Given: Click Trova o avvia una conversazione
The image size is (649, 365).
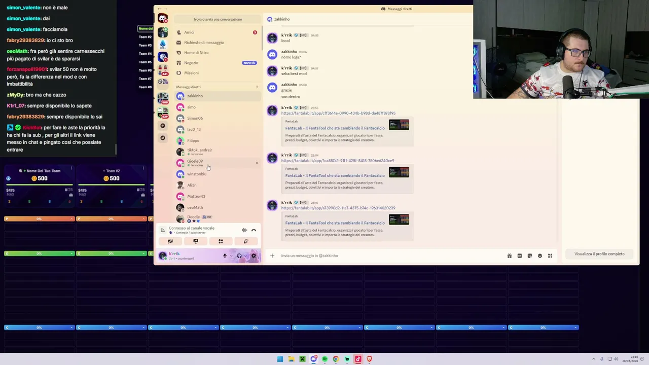Looking at the screenshot, I should click(218, 19).
